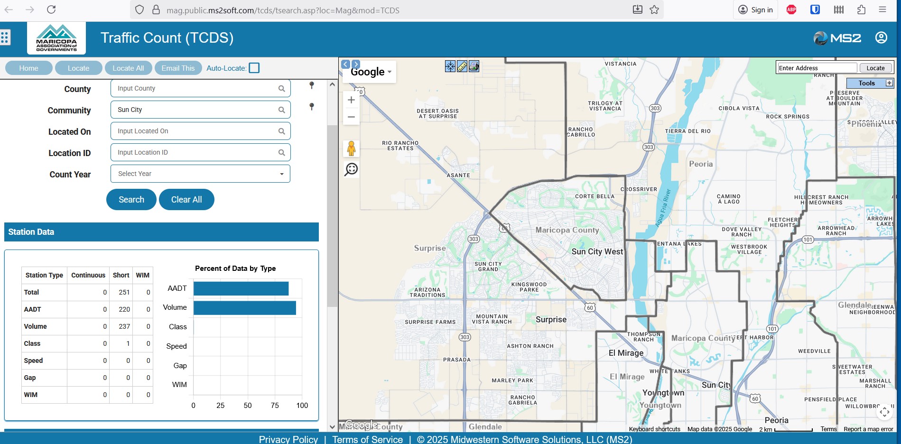This screenshot has width=901, height=444.
Task: Enable the Auto-Locate checkbox
Action: pos(254,68)
